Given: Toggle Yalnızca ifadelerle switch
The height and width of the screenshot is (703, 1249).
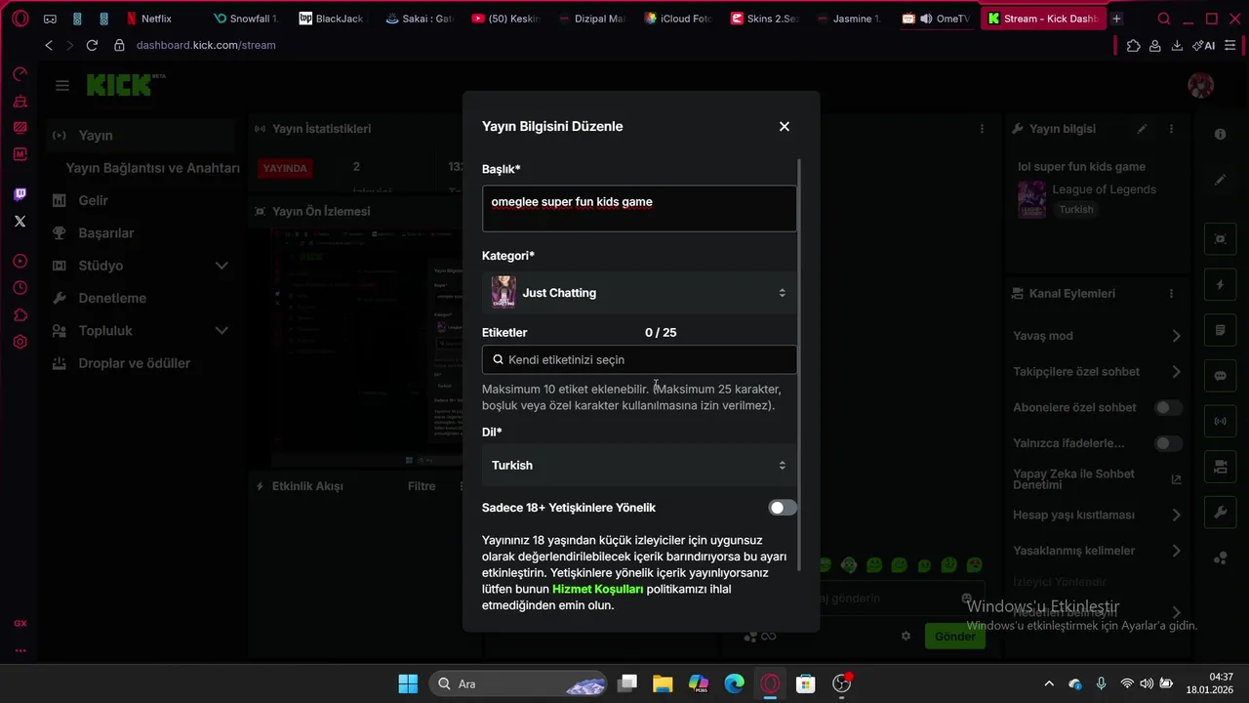Looking at the screenshot, I should tap(1168, 443).
